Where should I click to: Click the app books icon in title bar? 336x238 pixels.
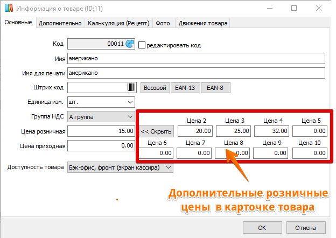(9, 8)
